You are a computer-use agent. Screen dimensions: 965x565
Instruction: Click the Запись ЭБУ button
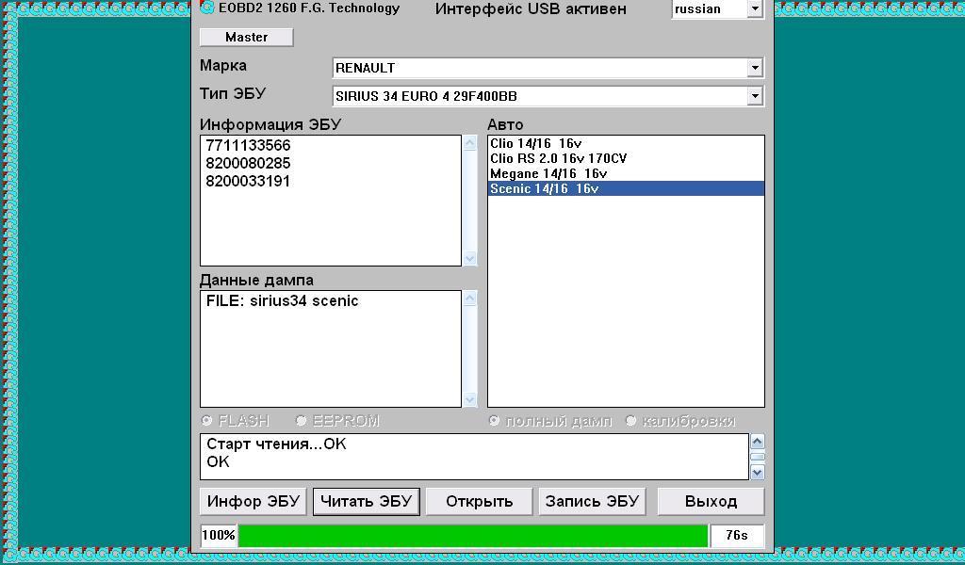click(592, 501)
